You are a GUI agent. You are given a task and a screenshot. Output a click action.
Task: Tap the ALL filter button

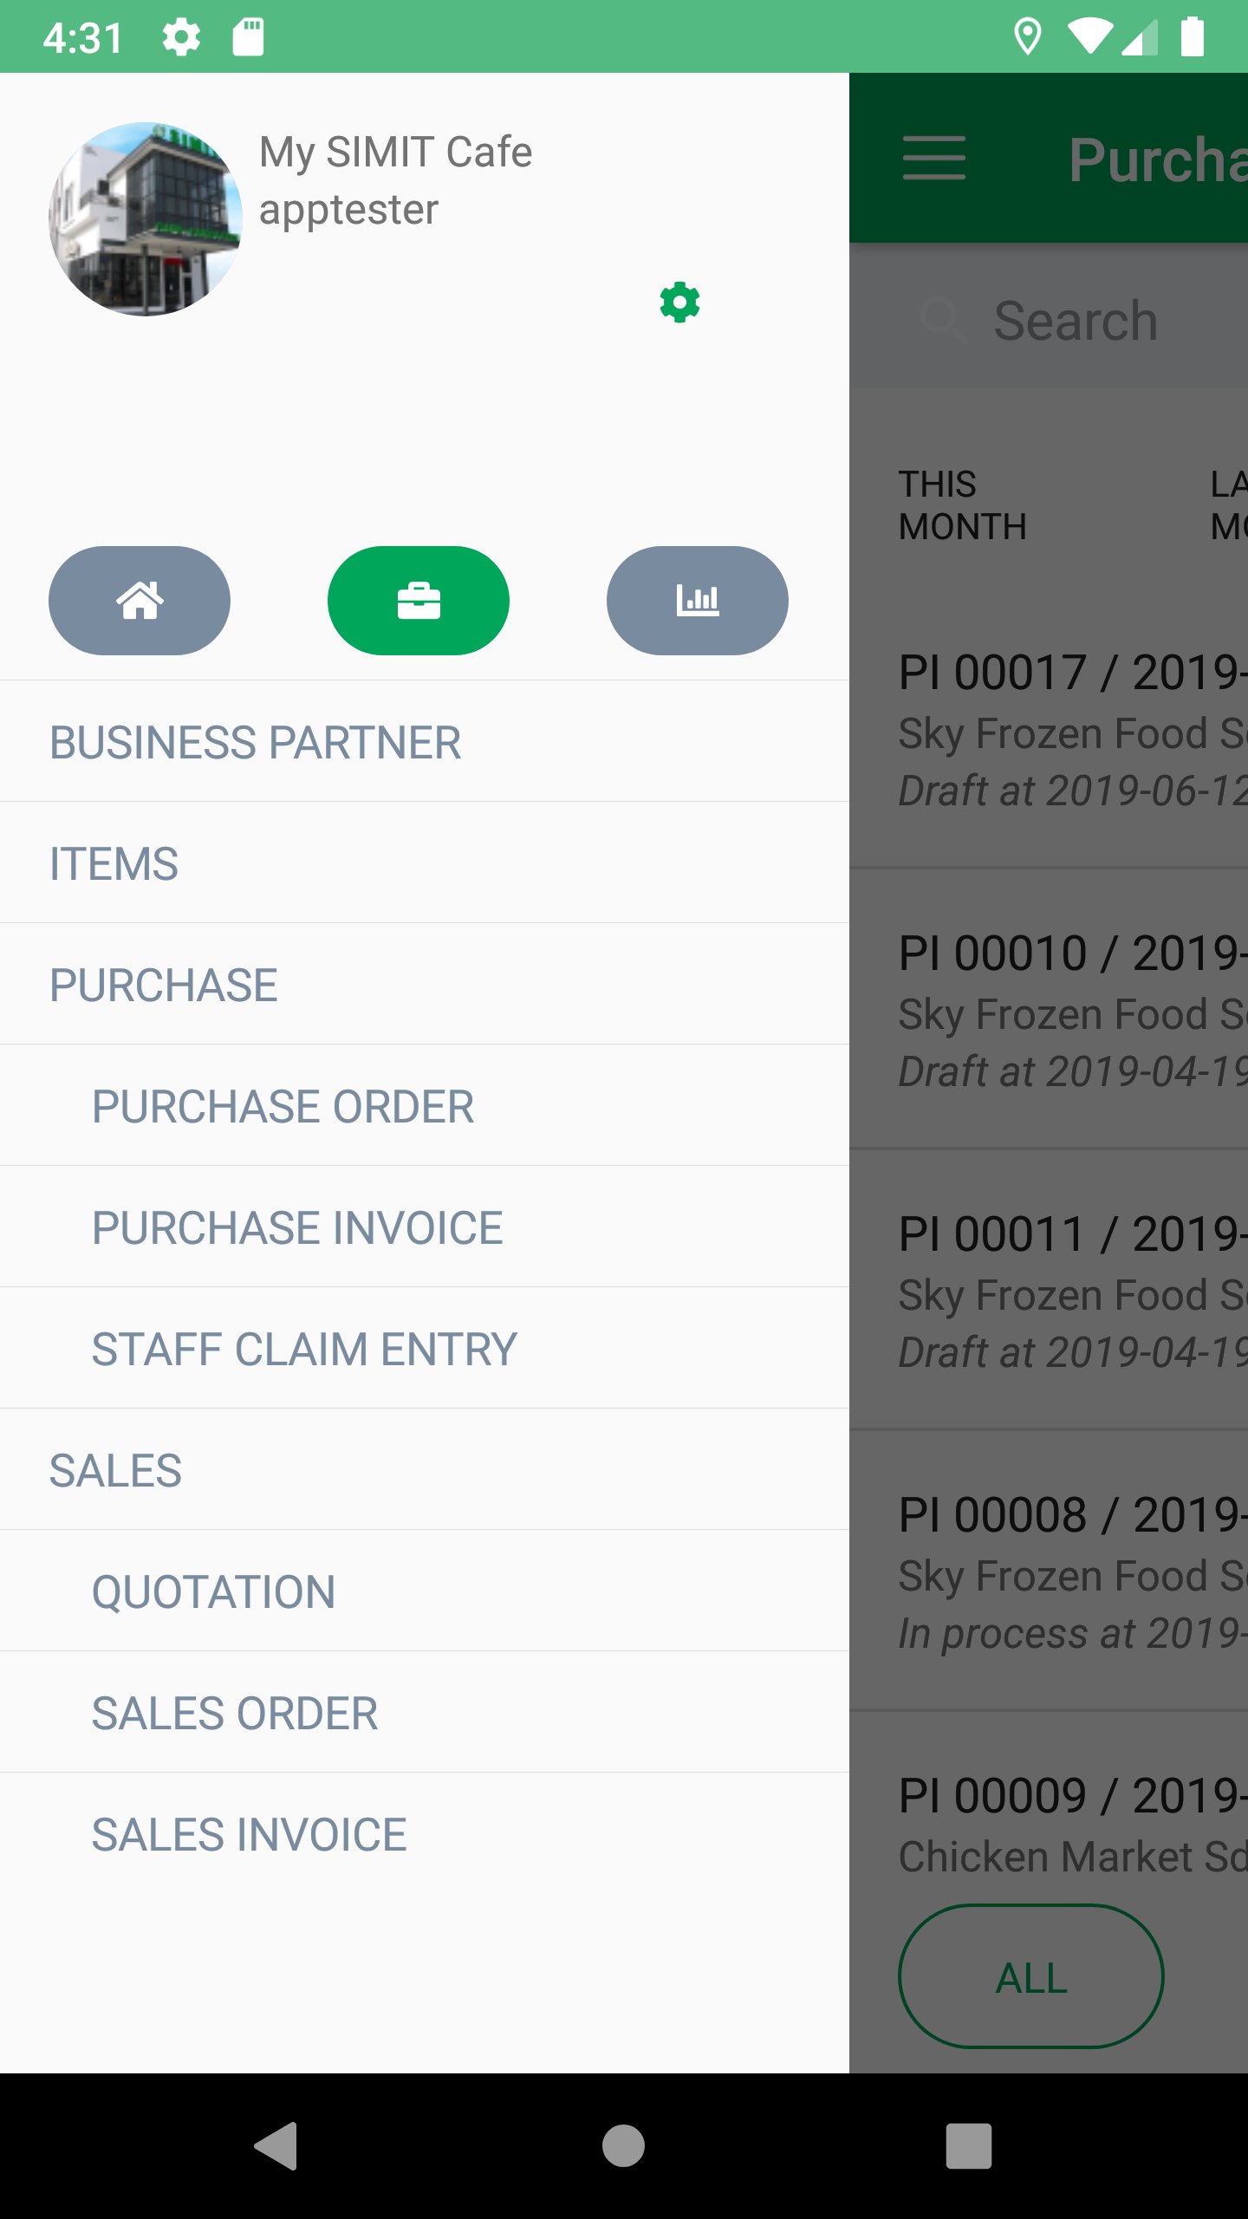tap(1030, 1977)
